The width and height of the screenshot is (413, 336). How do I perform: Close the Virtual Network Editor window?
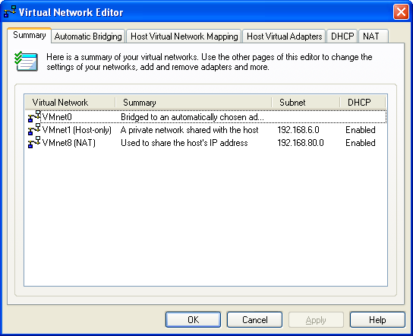(x=401, y=12)
